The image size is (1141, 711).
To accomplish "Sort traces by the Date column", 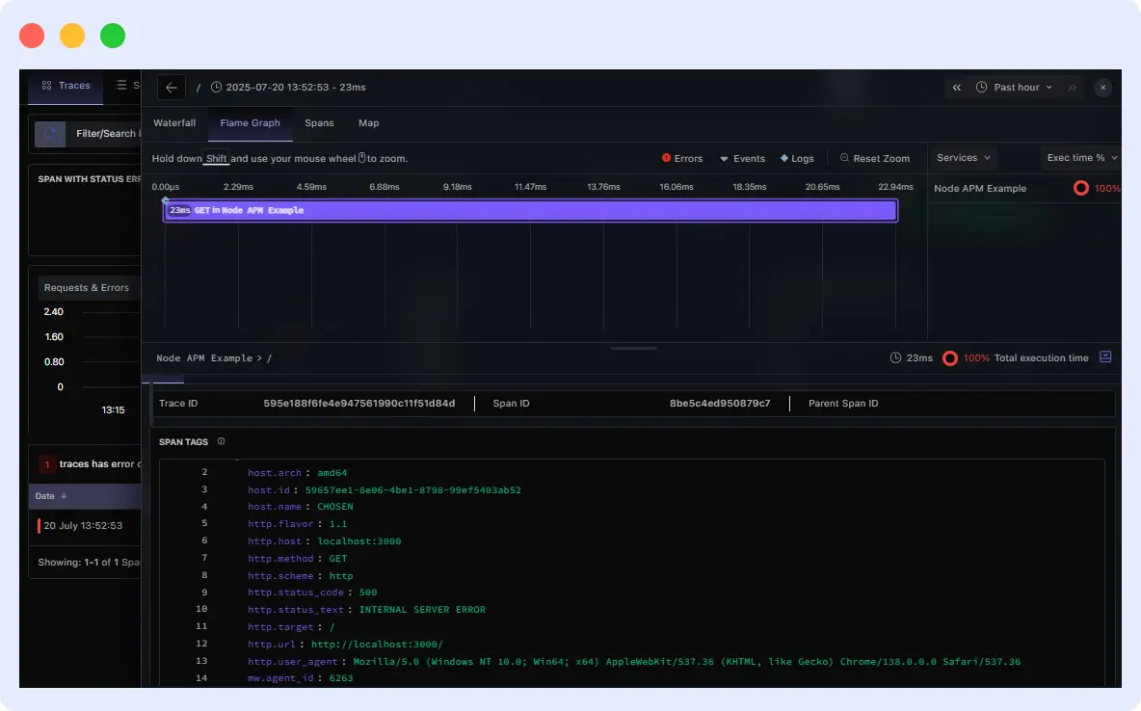I will [48, 495].
